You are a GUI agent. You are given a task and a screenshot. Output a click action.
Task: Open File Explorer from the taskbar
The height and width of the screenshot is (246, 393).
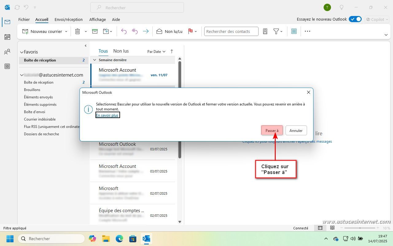(x=106, y=239)
